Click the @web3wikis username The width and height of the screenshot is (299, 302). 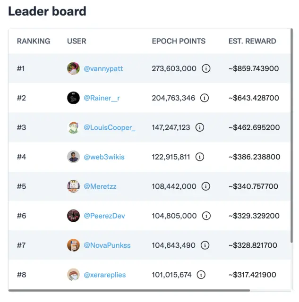coord(104,157)
